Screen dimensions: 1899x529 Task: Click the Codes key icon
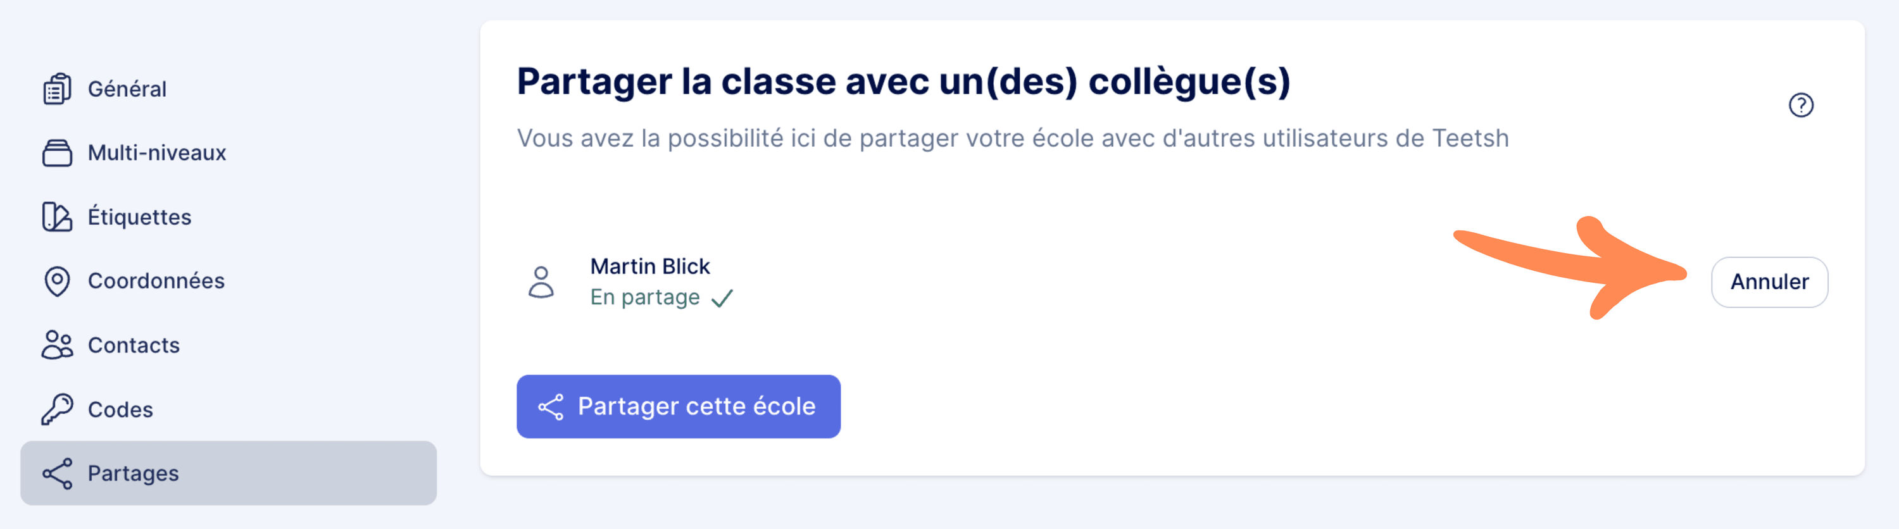click(57, 409)
